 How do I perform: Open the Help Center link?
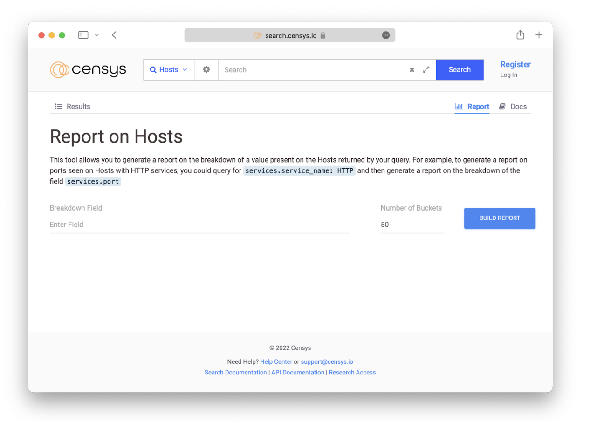tap(276, 361)
